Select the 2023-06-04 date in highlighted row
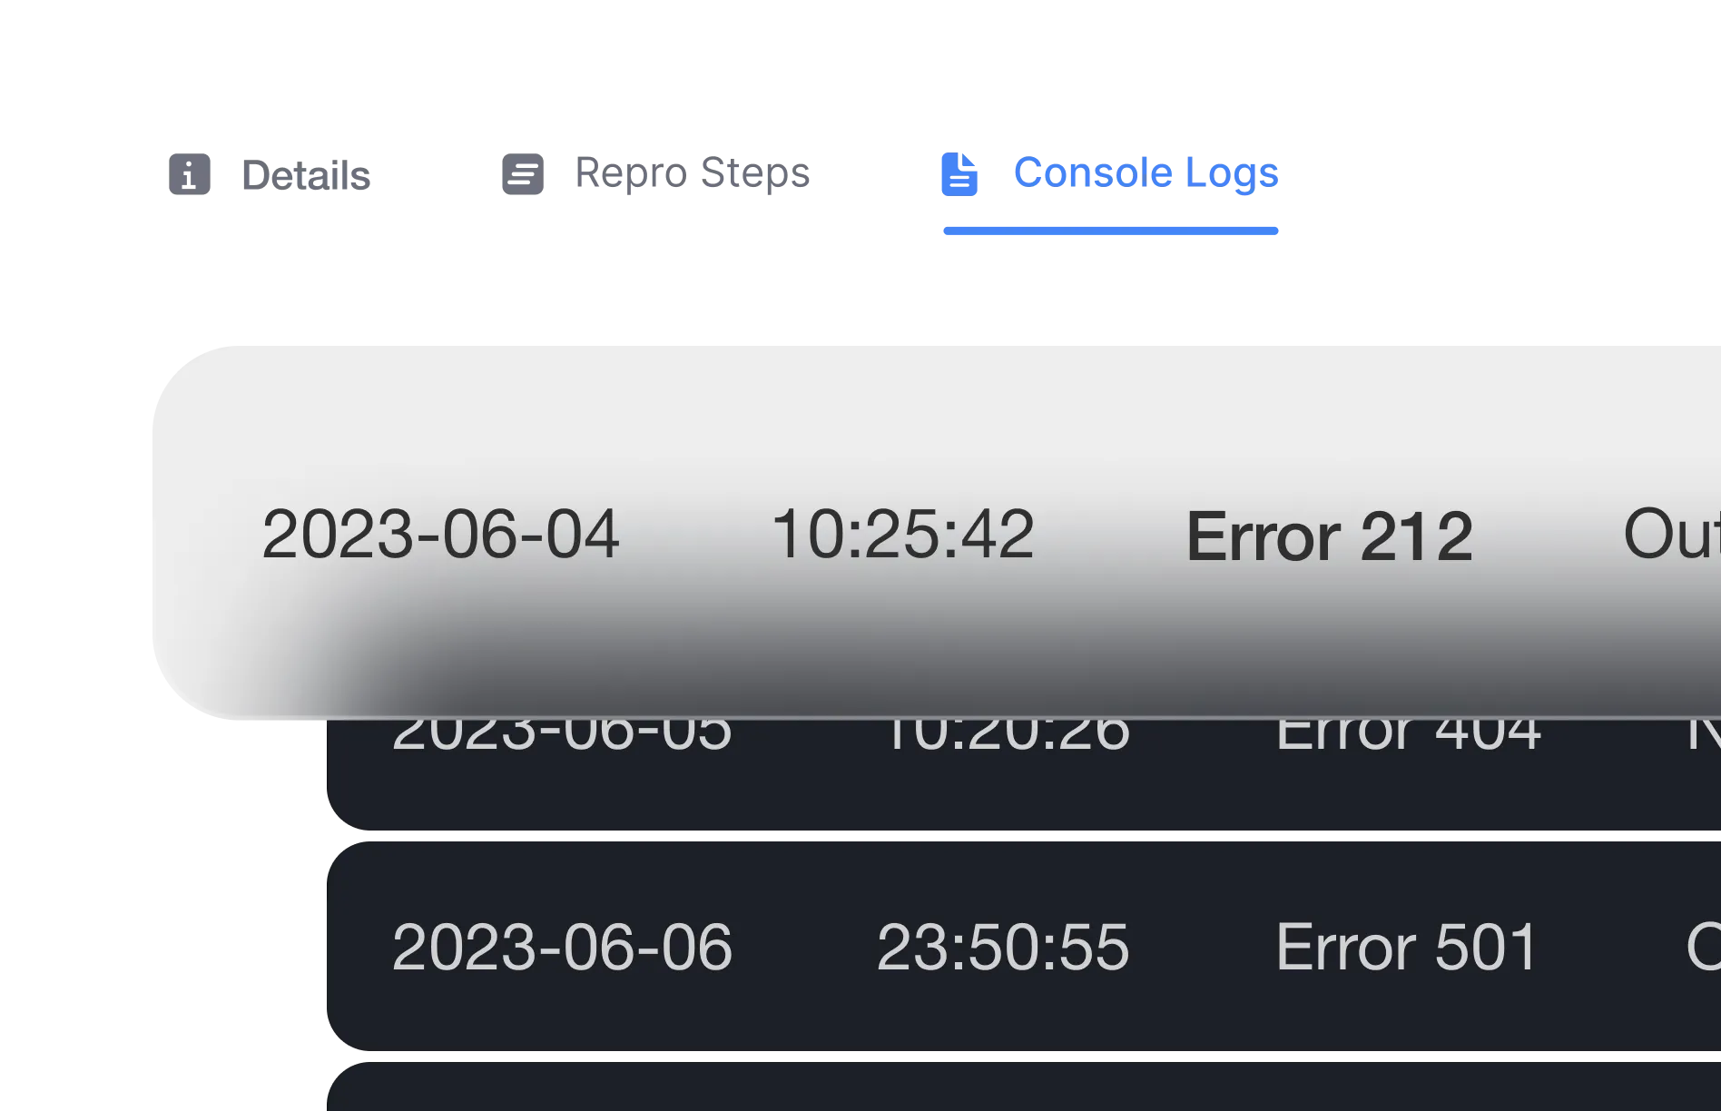Image resolution: width=1721 pixels, height=1111 pixels. point(440,534)
